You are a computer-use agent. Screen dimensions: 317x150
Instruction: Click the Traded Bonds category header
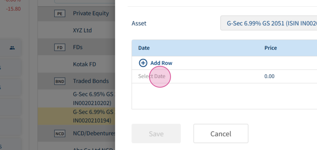[x=91, y=81]
